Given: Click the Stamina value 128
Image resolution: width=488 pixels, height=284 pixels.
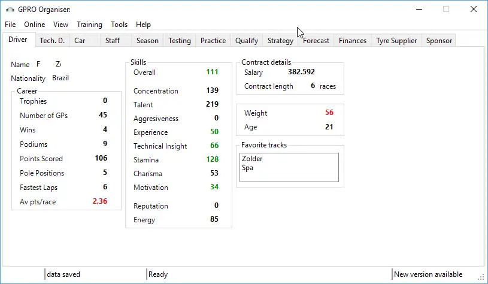Looking at the screenshot, I should pyautogui.click(x=212, y=159).
